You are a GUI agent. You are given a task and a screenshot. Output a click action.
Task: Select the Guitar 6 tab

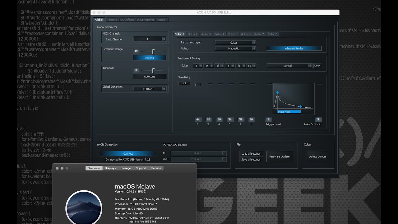[246, 34]
